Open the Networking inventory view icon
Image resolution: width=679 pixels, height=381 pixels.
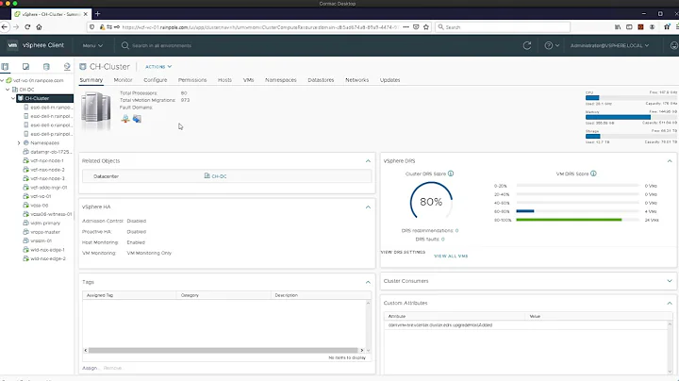pos(67,67)
